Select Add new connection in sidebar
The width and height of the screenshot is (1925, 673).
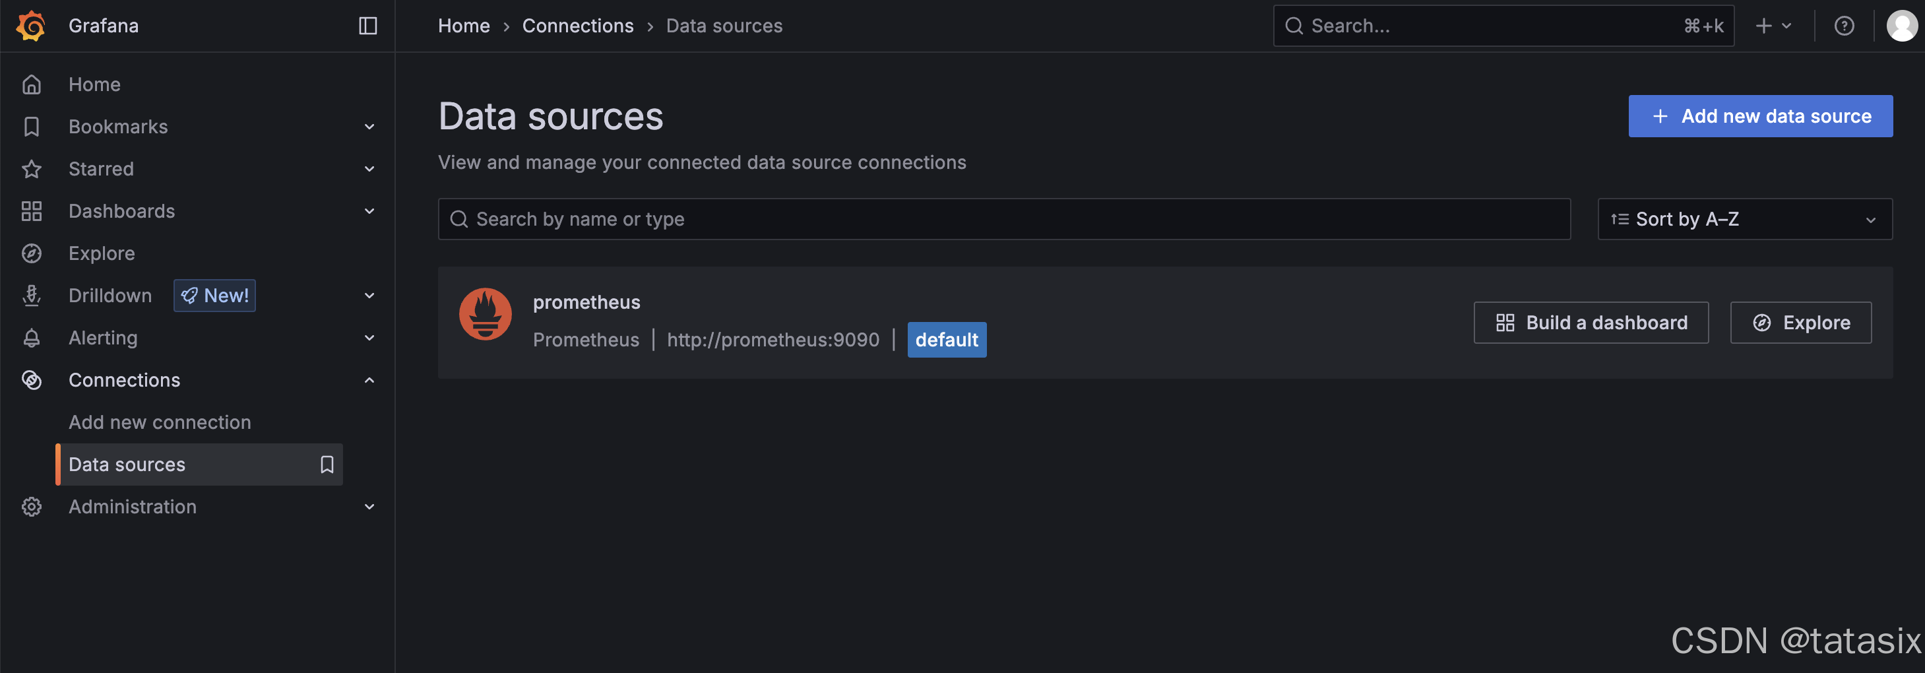[x=160, y=422]
